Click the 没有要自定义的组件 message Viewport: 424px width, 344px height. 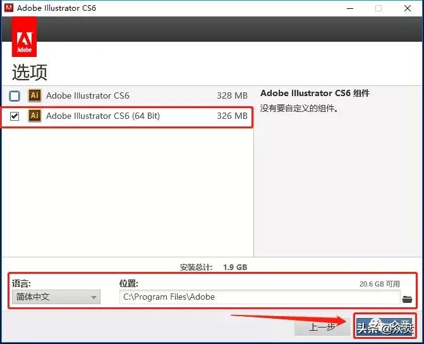point(300,109)
